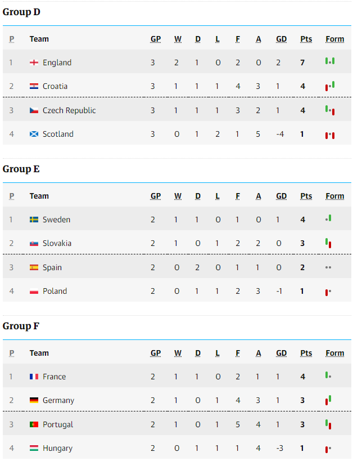Open the France team link
353x461 pixels.
54,377
